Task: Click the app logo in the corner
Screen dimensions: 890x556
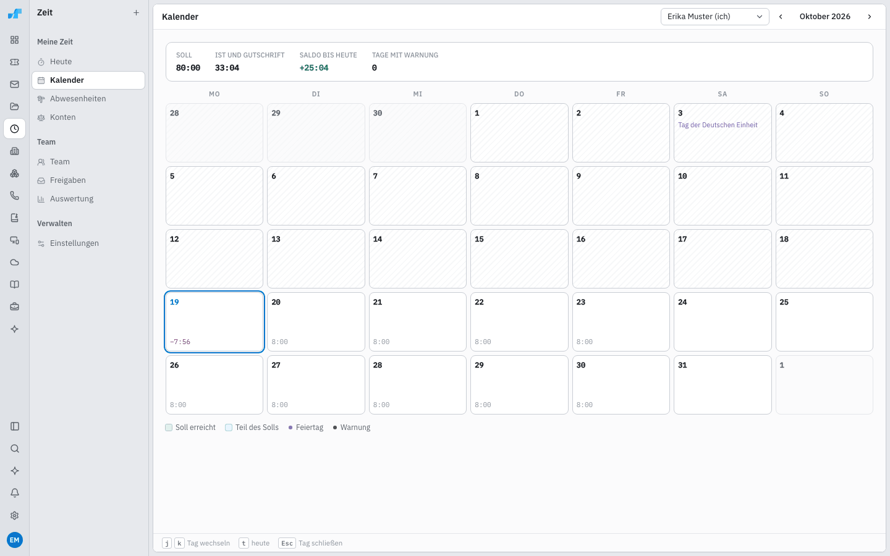Action: pyautogui.click(x=15, y=13)
